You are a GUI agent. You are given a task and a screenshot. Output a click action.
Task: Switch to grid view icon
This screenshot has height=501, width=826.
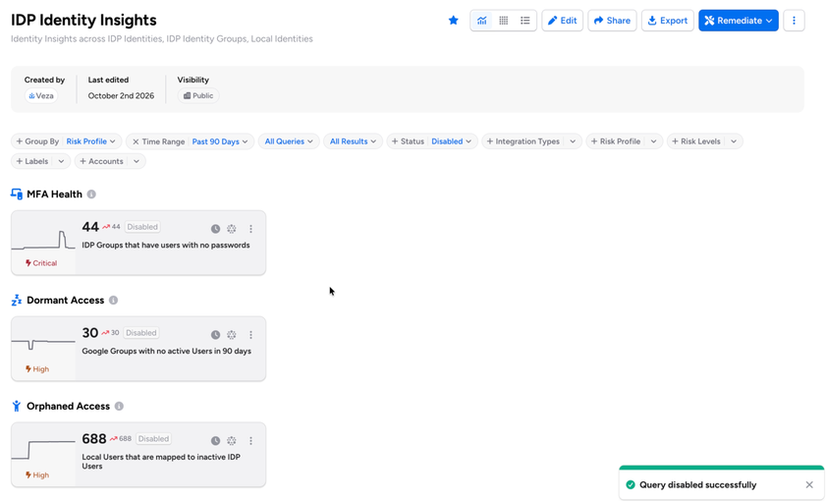(x=504, y=21)
